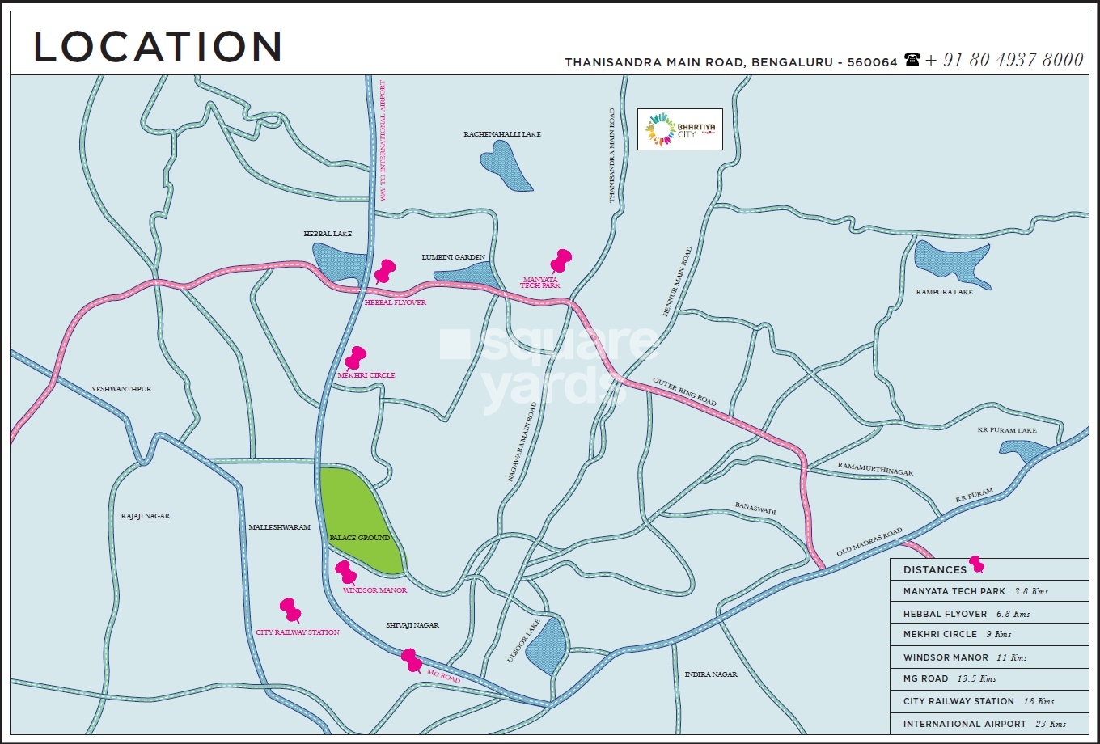Click the Indira Nagar label
This screenshot has width=1100, height=744.
click(711, 674)
